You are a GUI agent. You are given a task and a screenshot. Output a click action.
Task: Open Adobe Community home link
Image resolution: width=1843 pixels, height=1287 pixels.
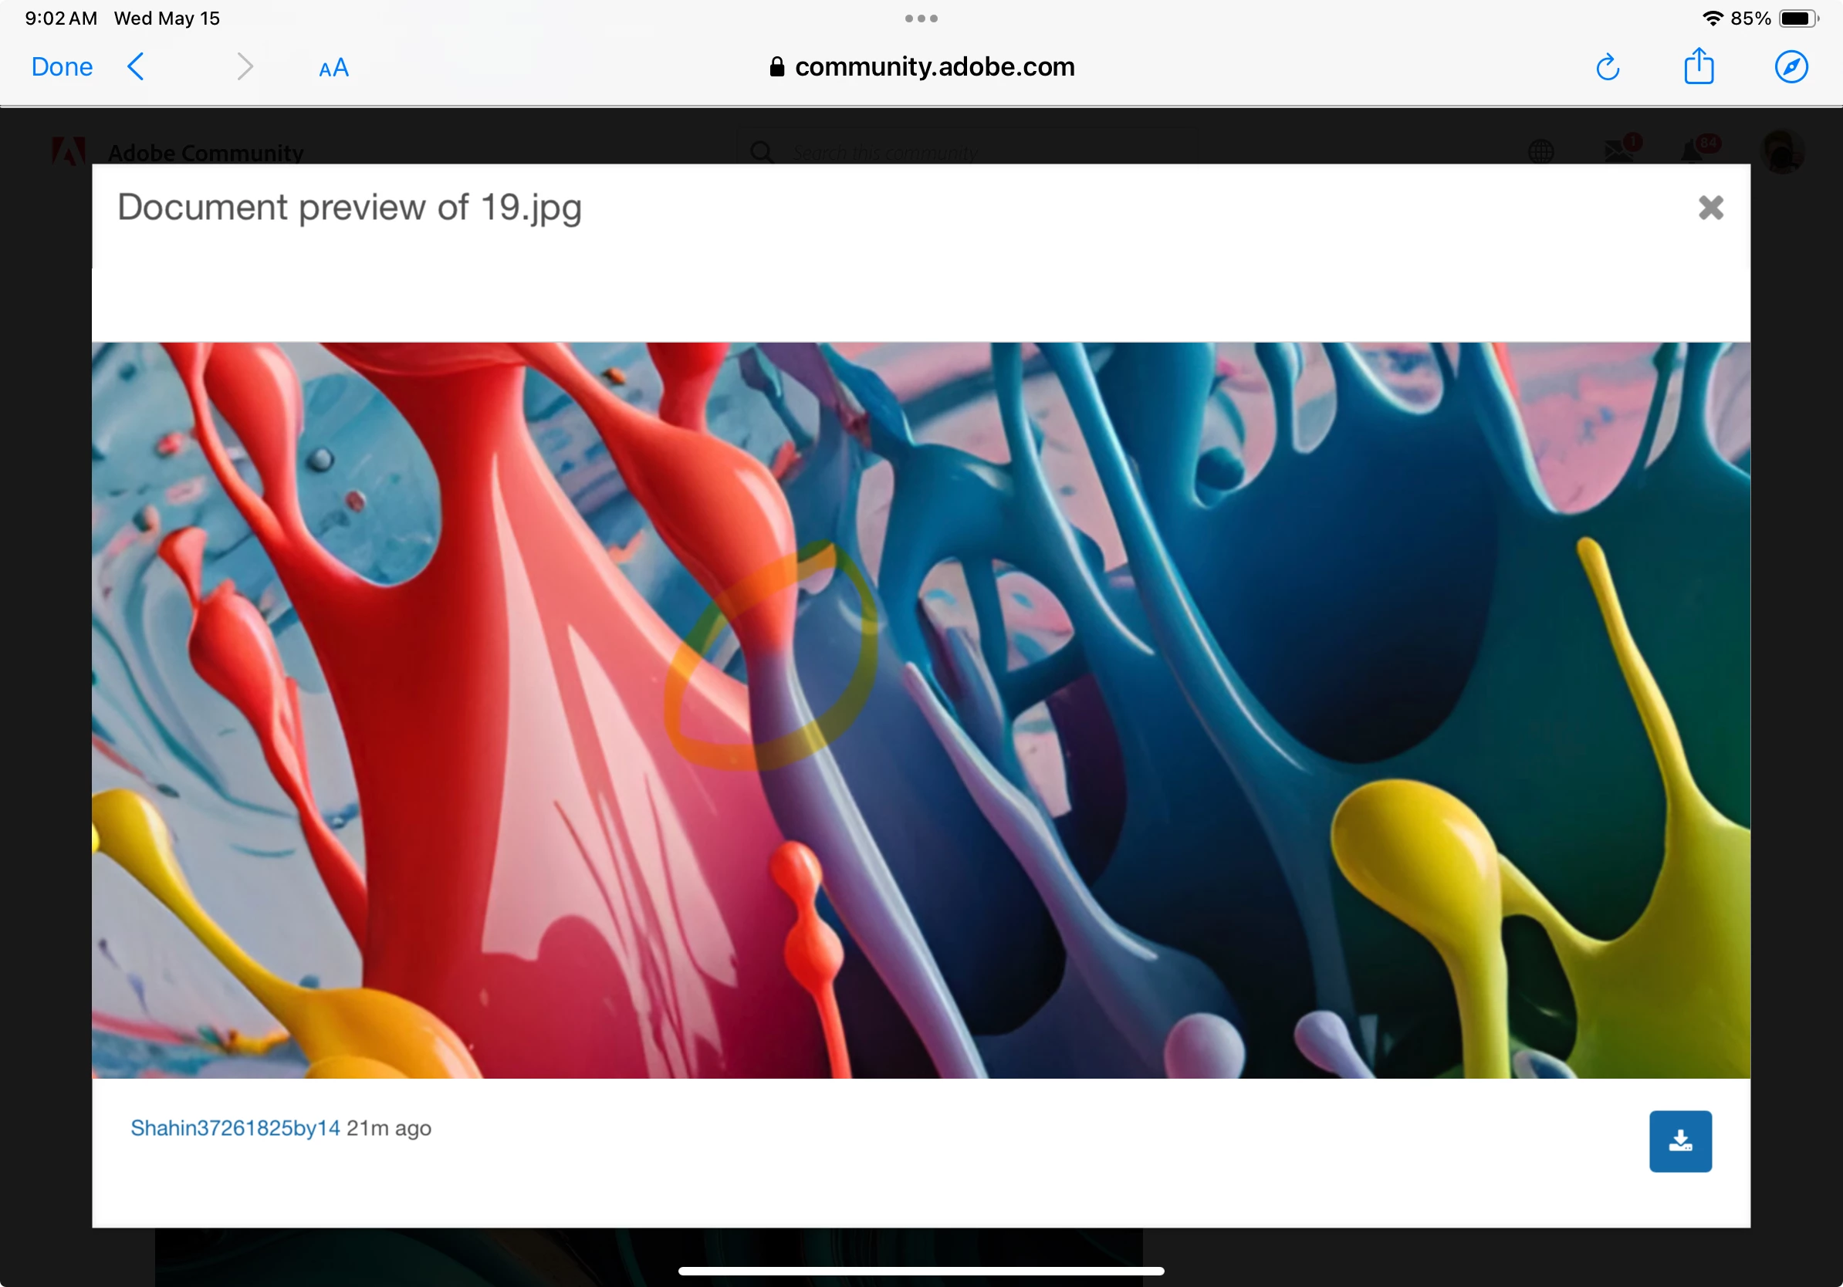click(x=205, y=153)
